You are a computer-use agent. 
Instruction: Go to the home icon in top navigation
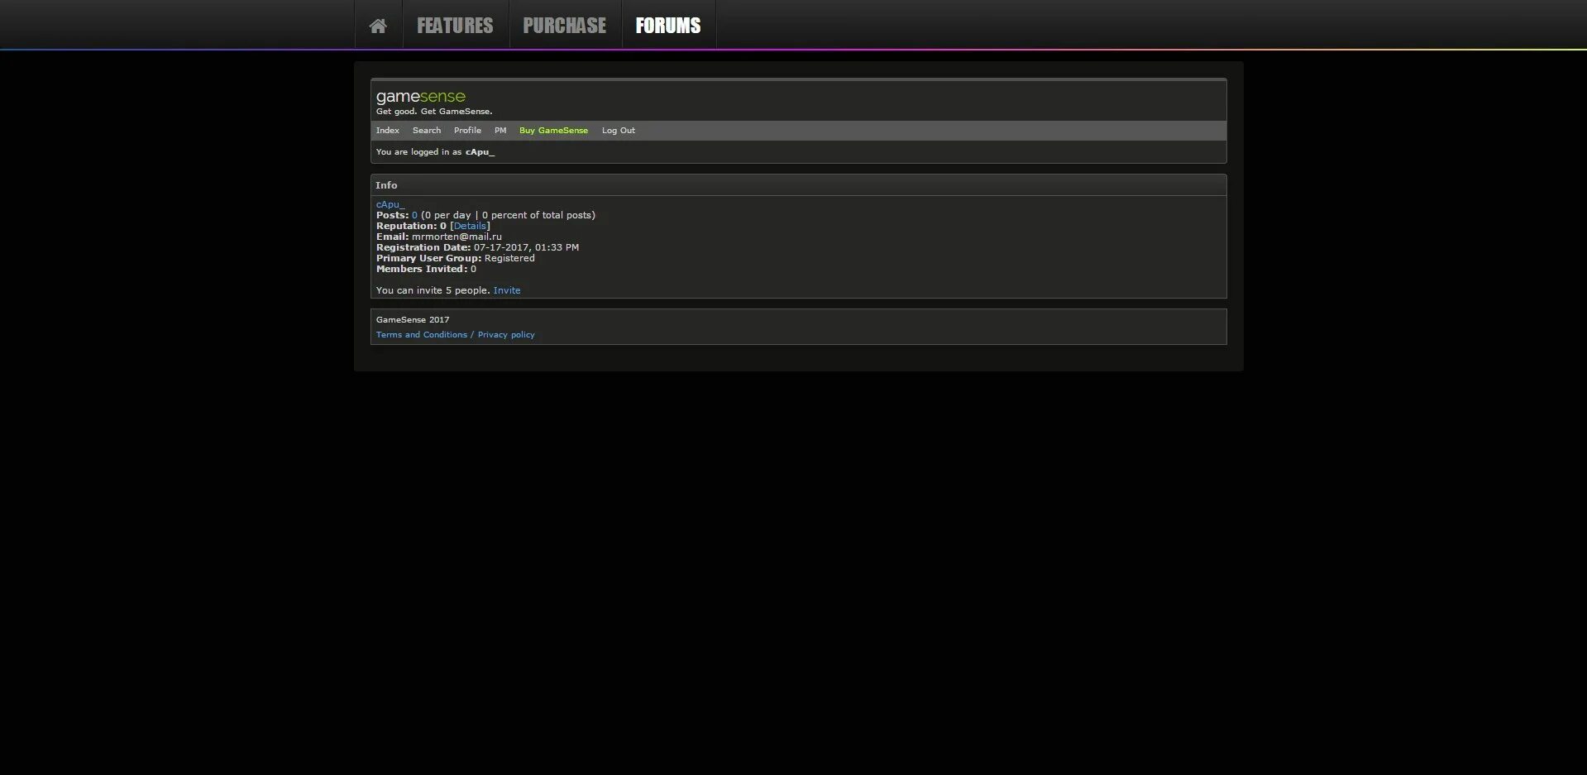coord(378,26)
